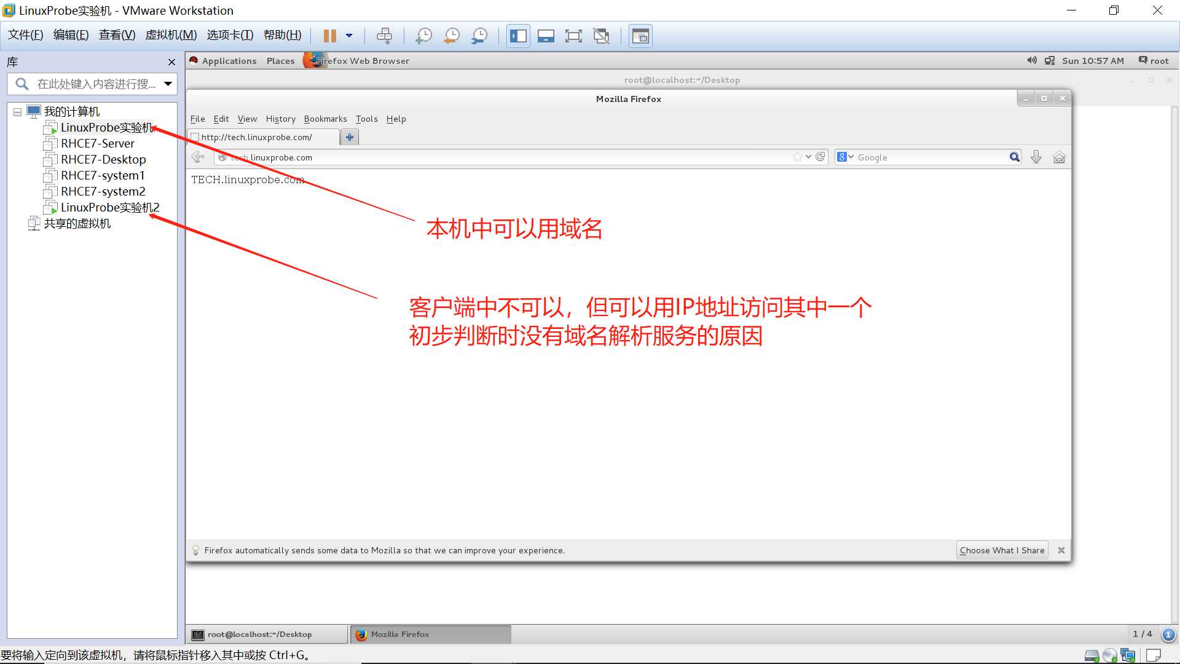
Task: Collapse the 我的计算机 tree node
Action: tap(17, 112)
